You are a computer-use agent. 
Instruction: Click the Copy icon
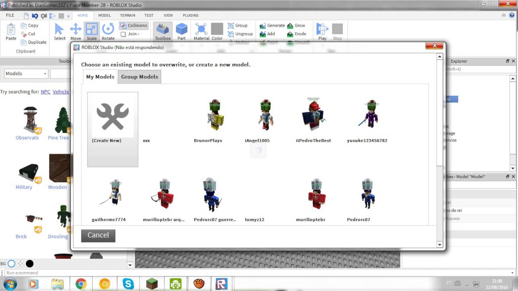[x=23, y=25]
